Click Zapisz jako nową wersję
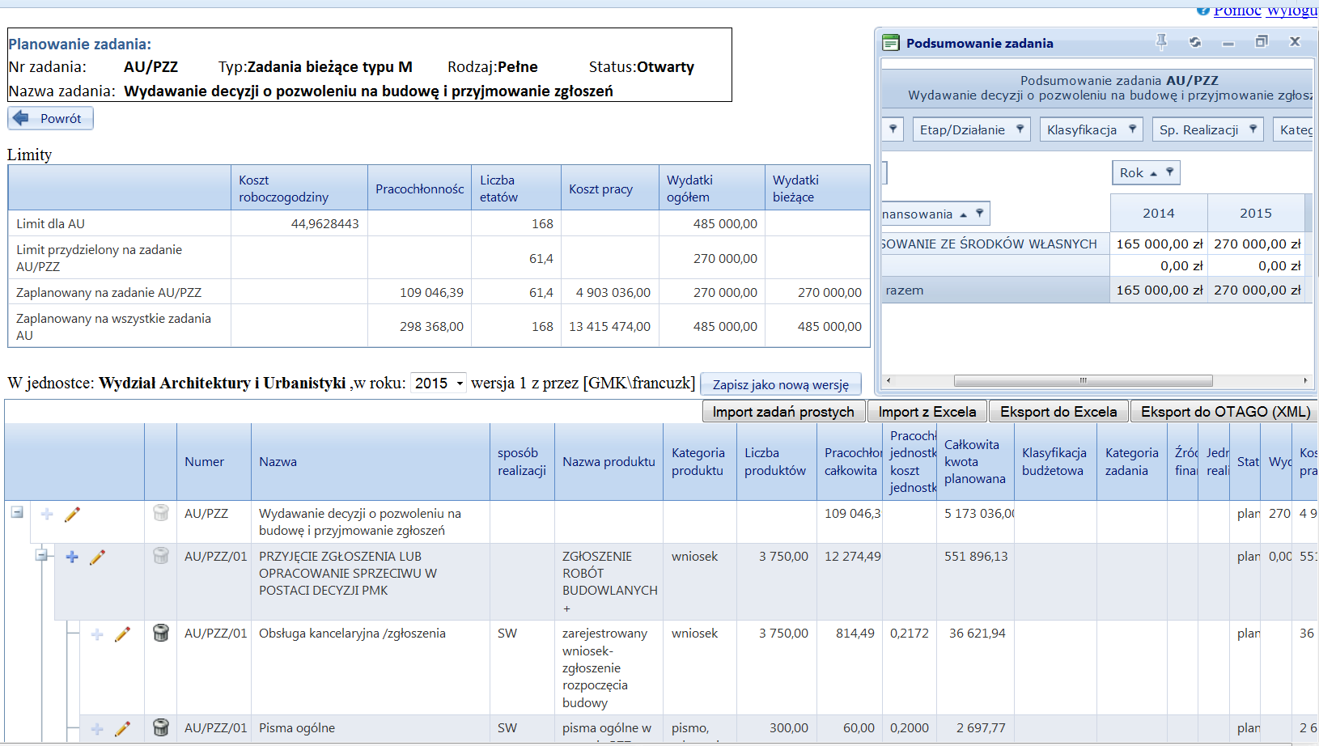This screenshot has height=746, width=1319. coord(780,384)
